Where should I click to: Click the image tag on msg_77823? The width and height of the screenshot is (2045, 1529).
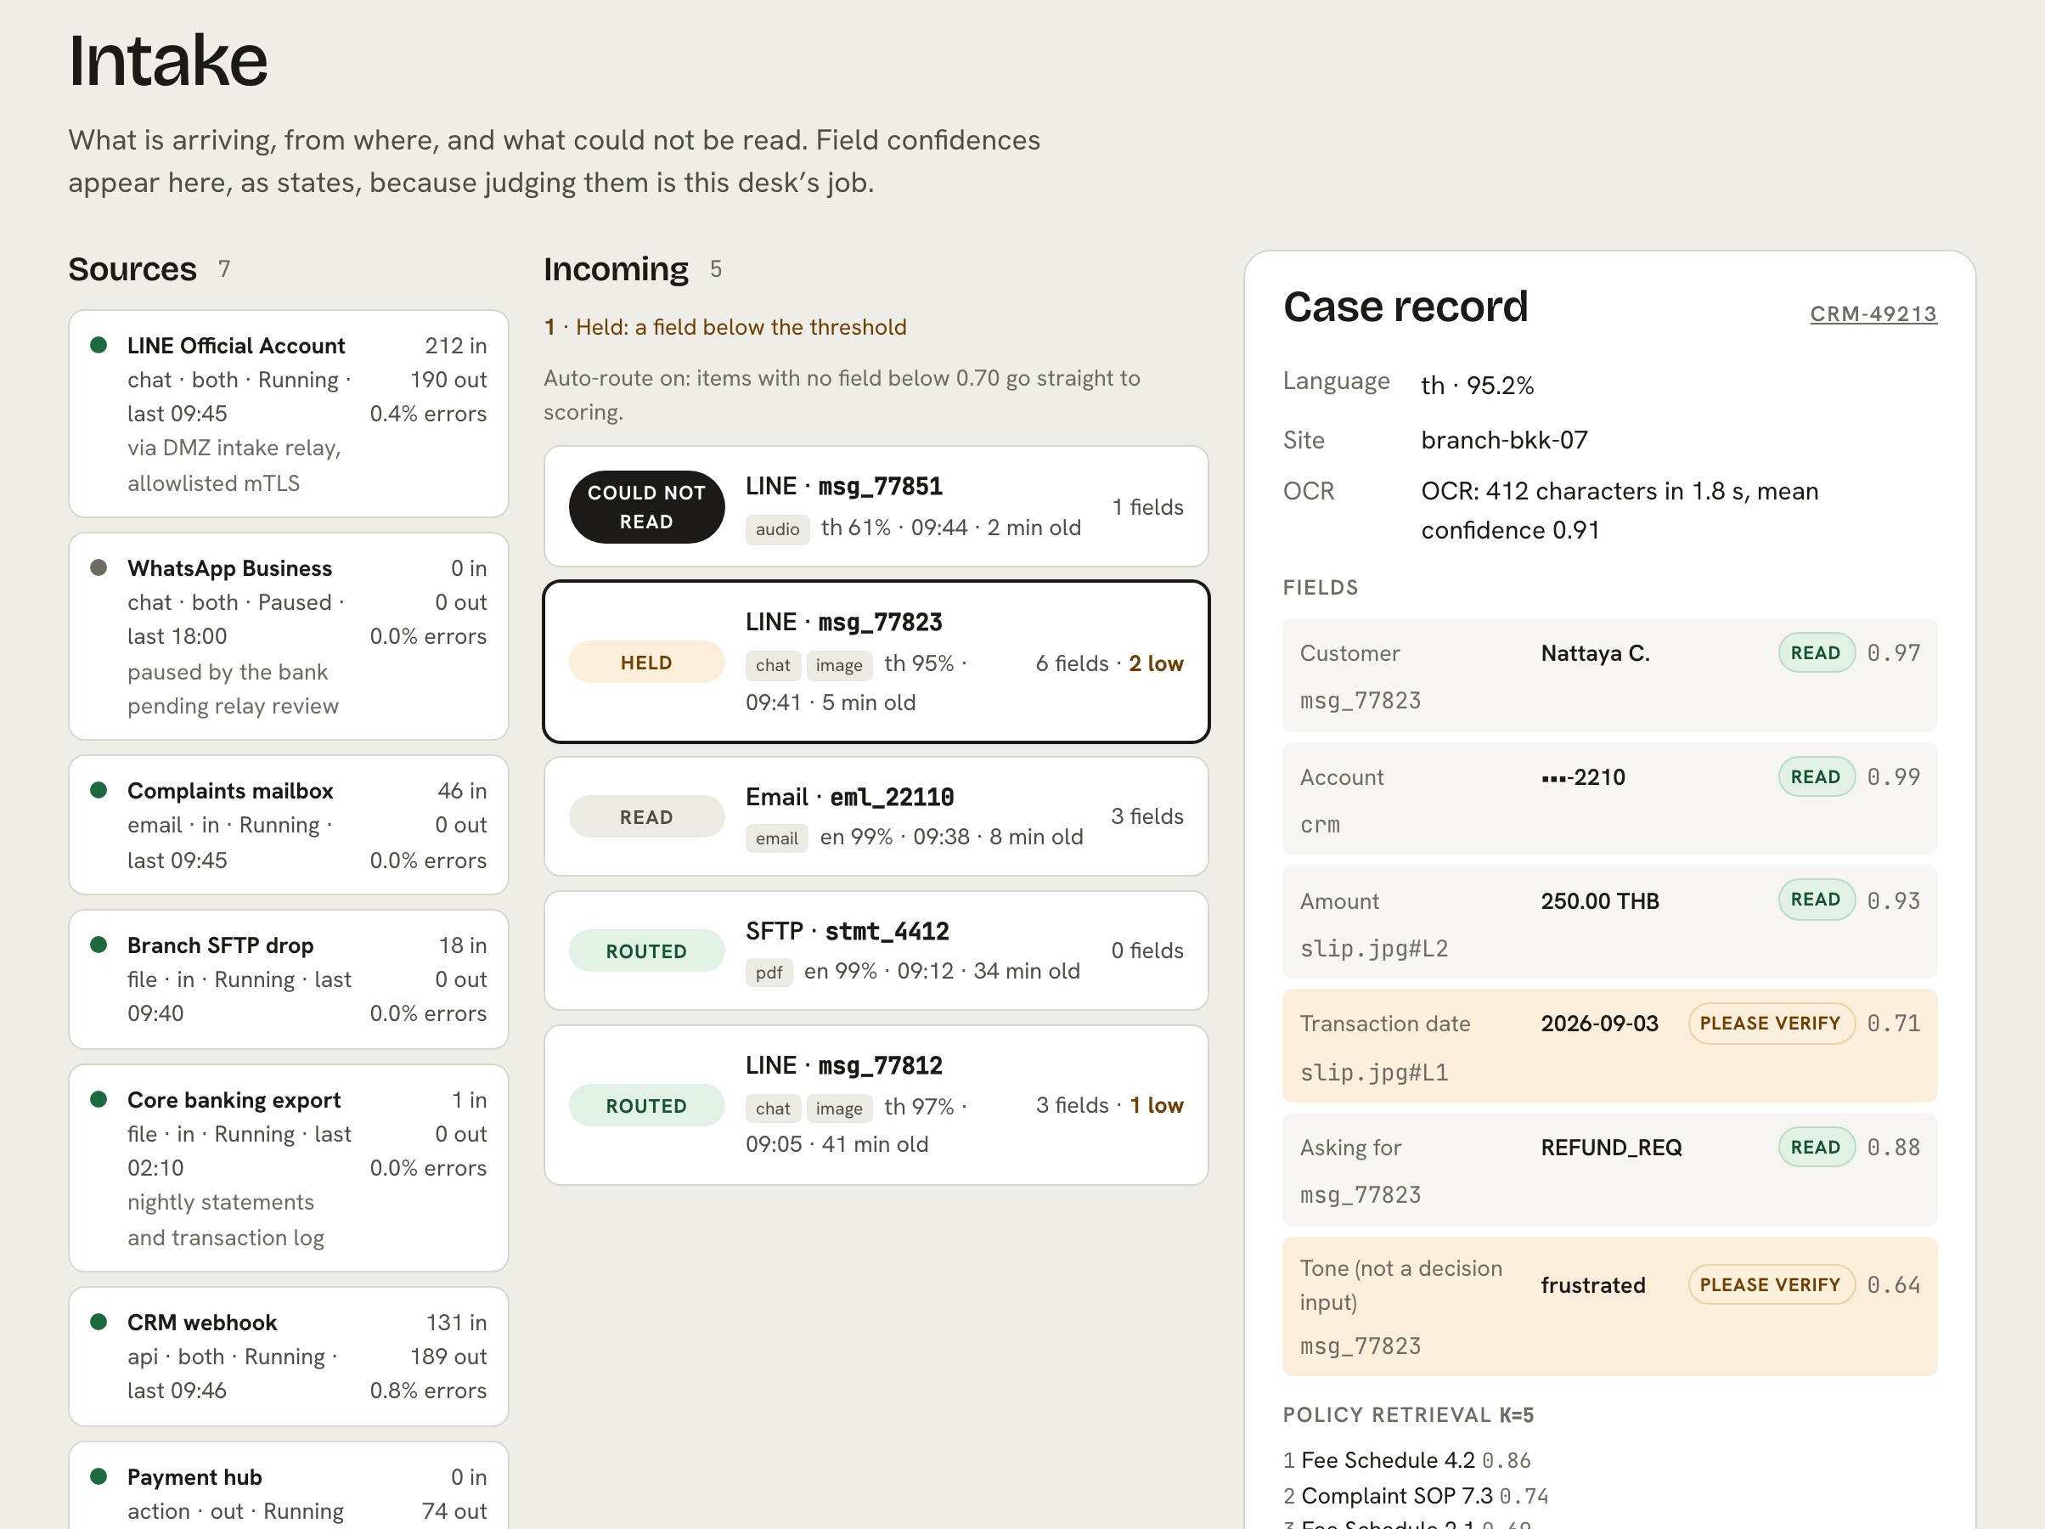tap(838, 665)
